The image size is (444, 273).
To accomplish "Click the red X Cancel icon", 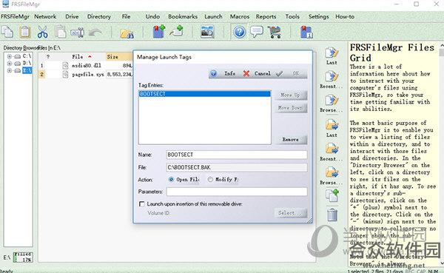I will click(246, 74).
